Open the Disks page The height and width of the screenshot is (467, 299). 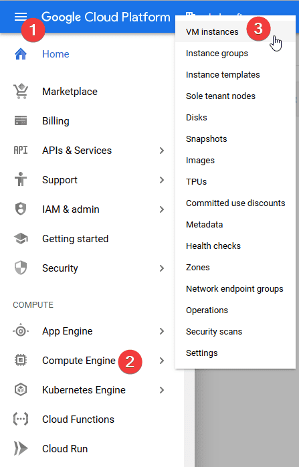tap(235, 118)
